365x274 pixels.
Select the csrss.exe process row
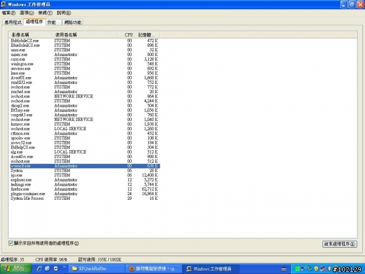84,59
